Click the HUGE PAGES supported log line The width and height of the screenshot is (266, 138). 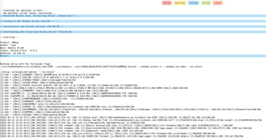38,80
